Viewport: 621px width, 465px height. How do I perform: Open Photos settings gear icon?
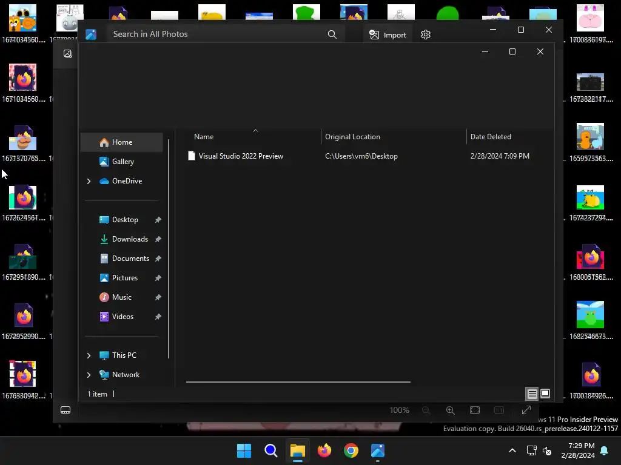(x=426, y=35)
